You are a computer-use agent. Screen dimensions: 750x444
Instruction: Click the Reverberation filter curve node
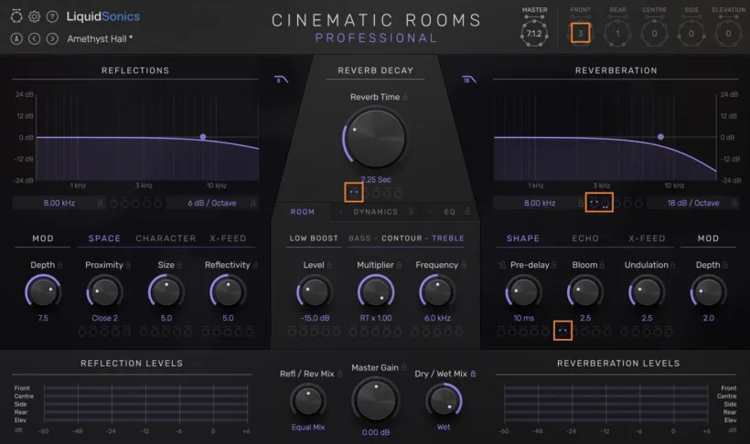tap(660, 137)
